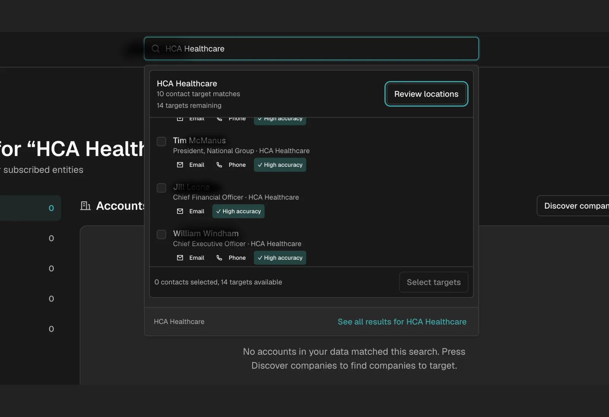The image size is (609, 417).
Task: Click the HCA Healthcare search field
Action: [x=311, y=49]
